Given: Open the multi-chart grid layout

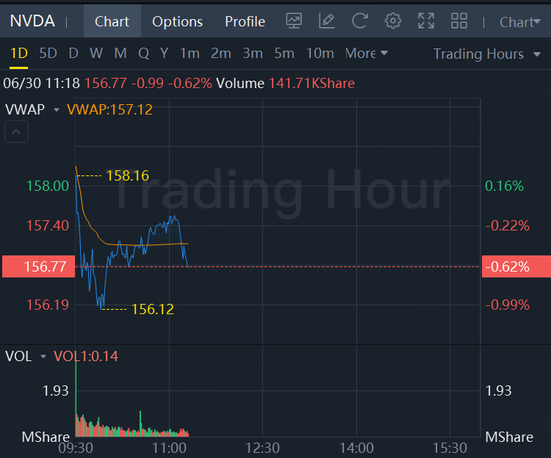Looking at the screenshot, I should (x=459, y=21).
